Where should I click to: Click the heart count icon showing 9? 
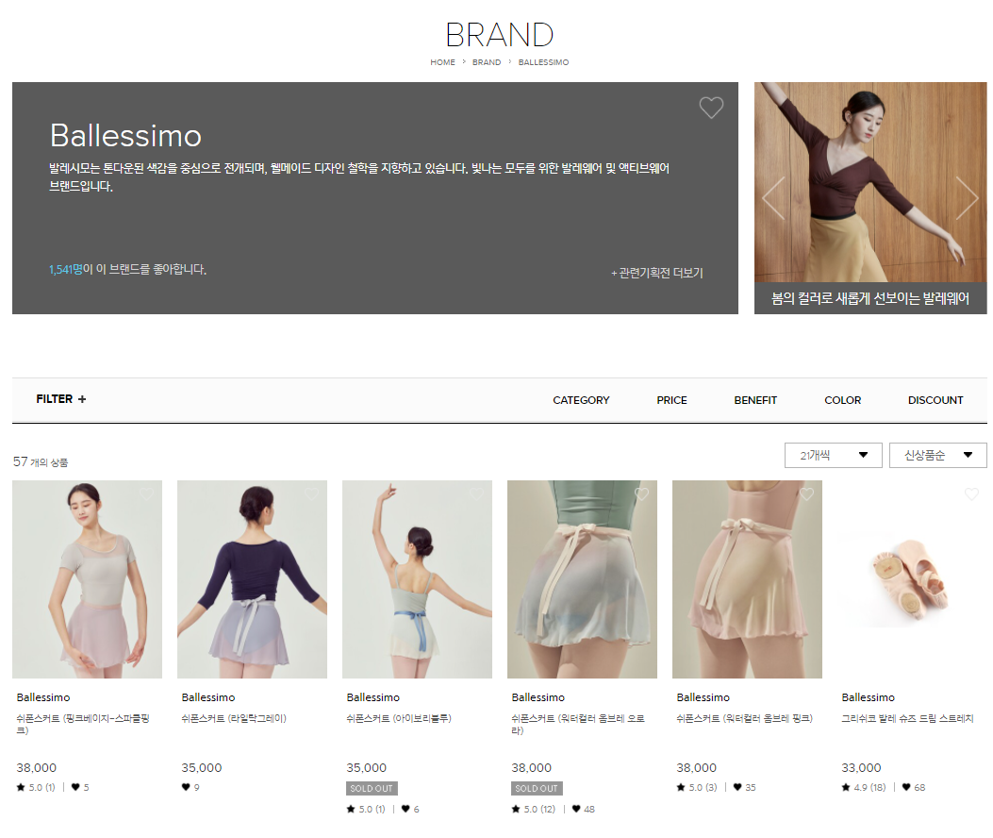tap(186, 787)
